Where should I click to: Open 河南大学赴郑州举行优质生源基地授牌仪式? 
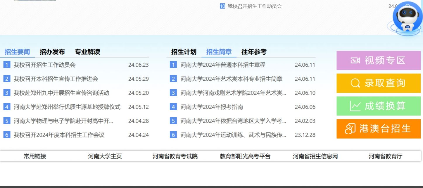tap(67, 107)
